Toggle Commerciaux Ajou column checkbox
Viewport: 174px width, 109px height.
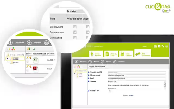[88, 32]
